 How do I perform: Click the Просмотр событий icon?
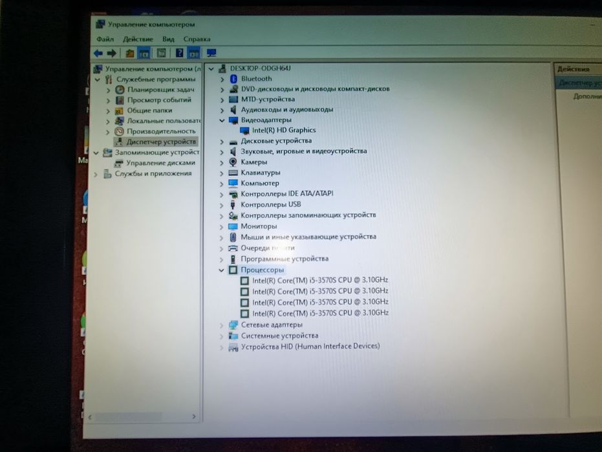(x=120, y=100)
